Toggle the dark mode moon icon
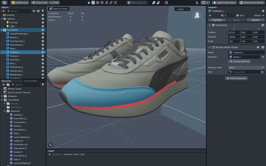This screenshot has height=166, width=266. click(197, 2)
